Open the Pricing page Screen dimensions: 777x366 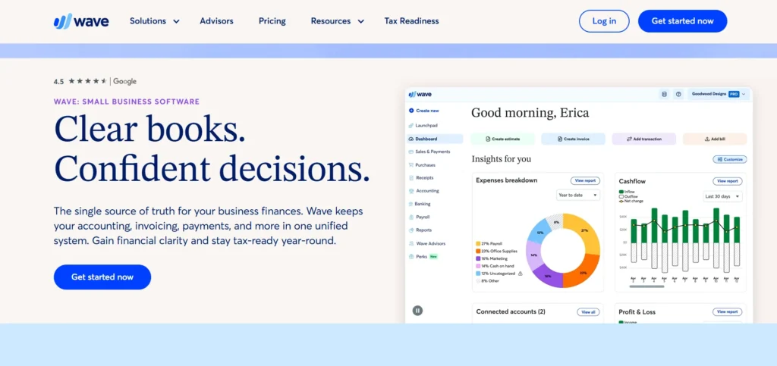click(272, 21)
